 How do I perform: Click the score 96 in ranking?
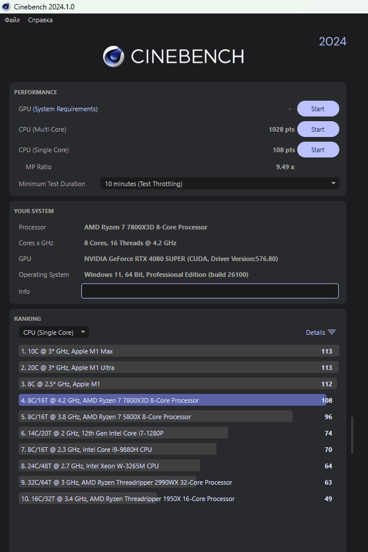(328, 417)
